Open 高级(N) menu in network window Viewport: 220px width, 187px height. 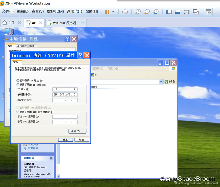click(x=98, y=69)
